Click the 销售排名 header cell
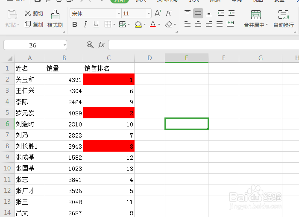The height and width of the screenshot is (217, 299). pos(108,68)
